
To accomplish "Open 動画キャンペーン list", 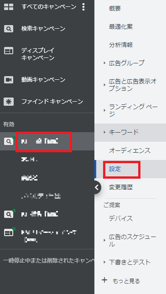I will 43,80.
